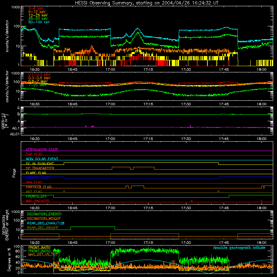Viewport: 277px width, 277px height.
Task: Click the C class tick label
Action: (x=19, y=108)
